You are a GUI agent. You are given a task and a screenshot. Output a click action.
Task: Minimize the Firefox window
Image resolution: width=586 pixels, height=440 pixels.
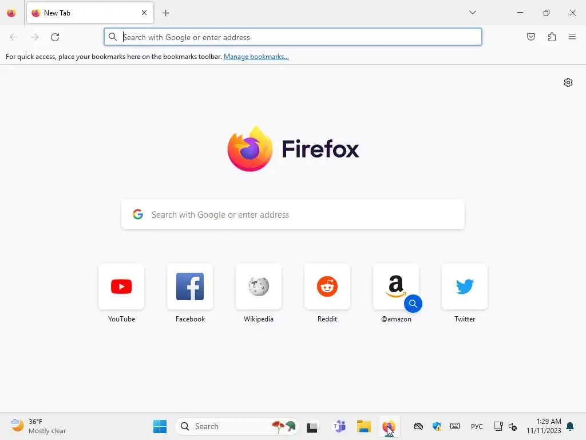[520, 13]
